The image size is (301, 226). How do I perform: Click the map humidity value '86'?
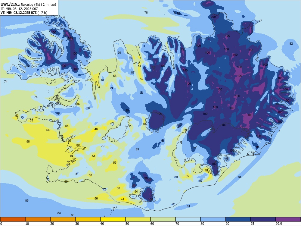tap(88, 108)
